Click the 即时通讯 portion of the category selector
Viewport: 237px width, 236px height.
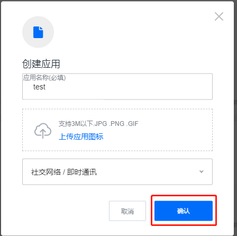(82, 172)
